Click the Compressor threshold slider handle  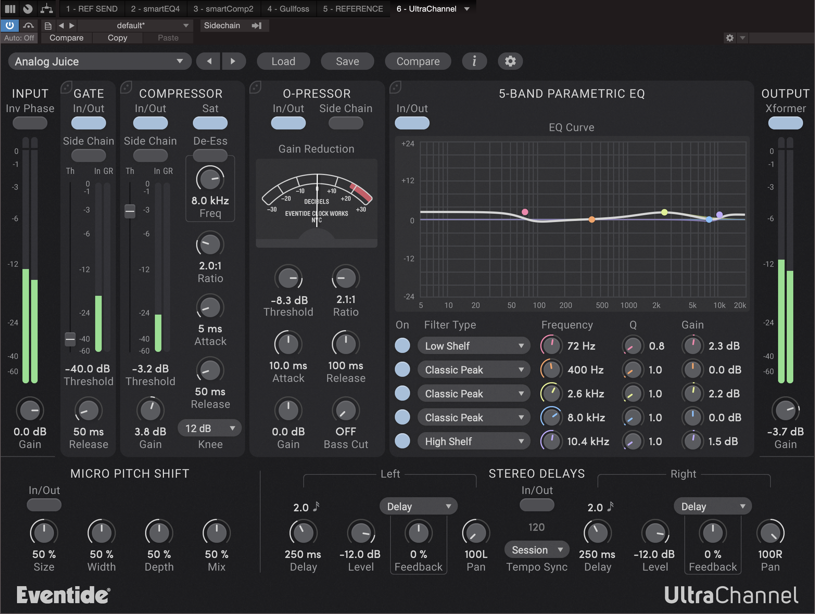[x=130, y=211]
